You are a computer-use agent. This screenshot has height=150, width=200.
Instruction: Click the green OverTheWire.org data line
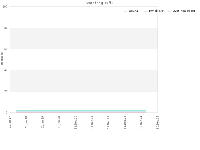point(81,110)
